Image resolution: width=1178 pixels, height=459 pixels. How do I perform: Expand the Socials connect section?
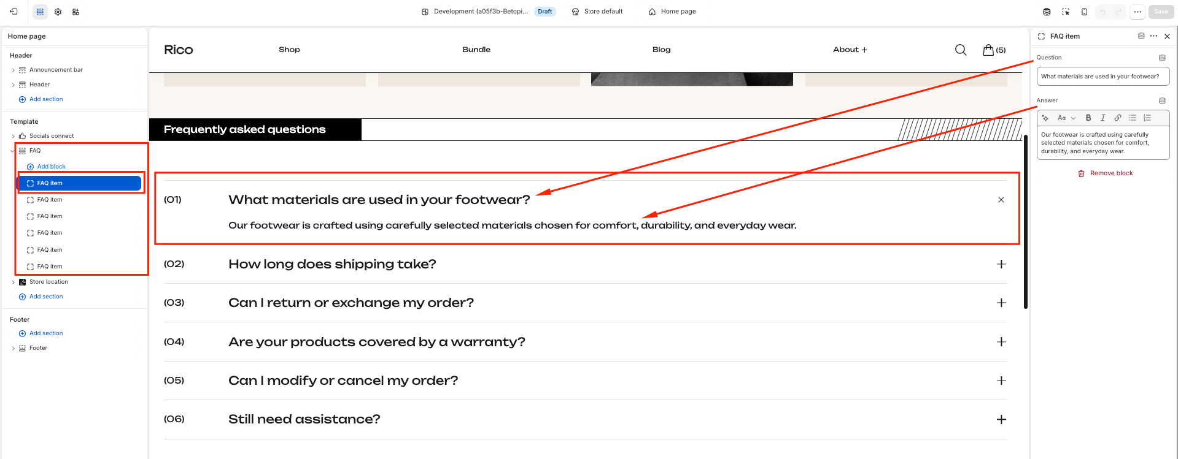(x=14, y=136)
